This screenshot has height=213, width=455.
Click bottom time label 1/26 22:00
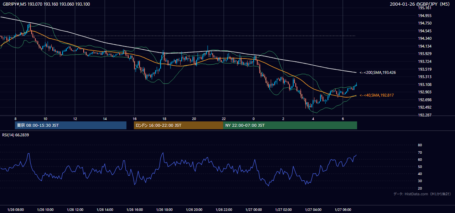(x=224, y=209)
